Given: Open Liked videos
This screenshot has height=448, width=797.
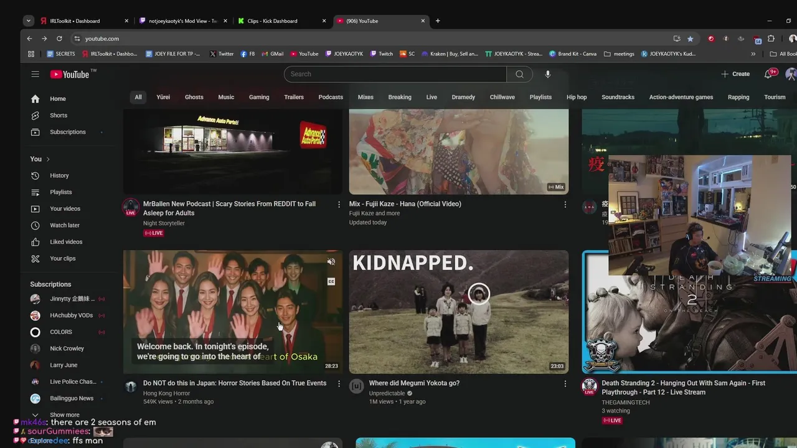Looking at the screenshot, I should (67, 241).
